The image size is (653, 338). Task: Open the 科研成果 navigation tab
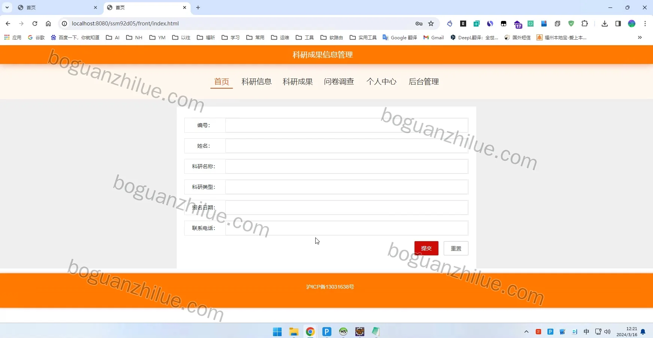point(298,82)
